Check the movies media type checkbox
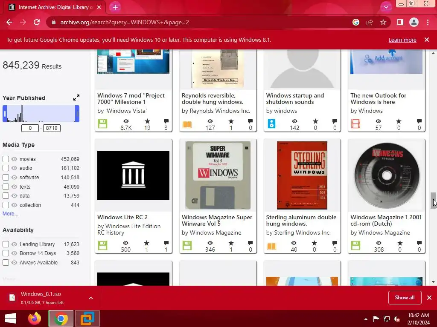 click(x=6, y=159)
